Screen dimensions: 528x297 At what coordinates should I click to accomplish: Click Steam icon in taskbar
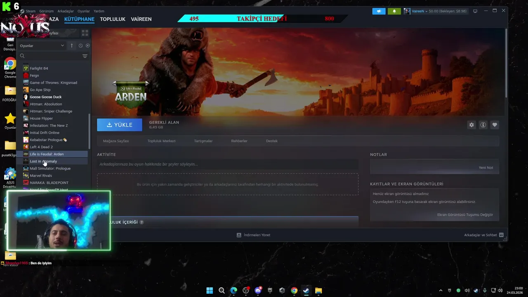click(306, 290)
